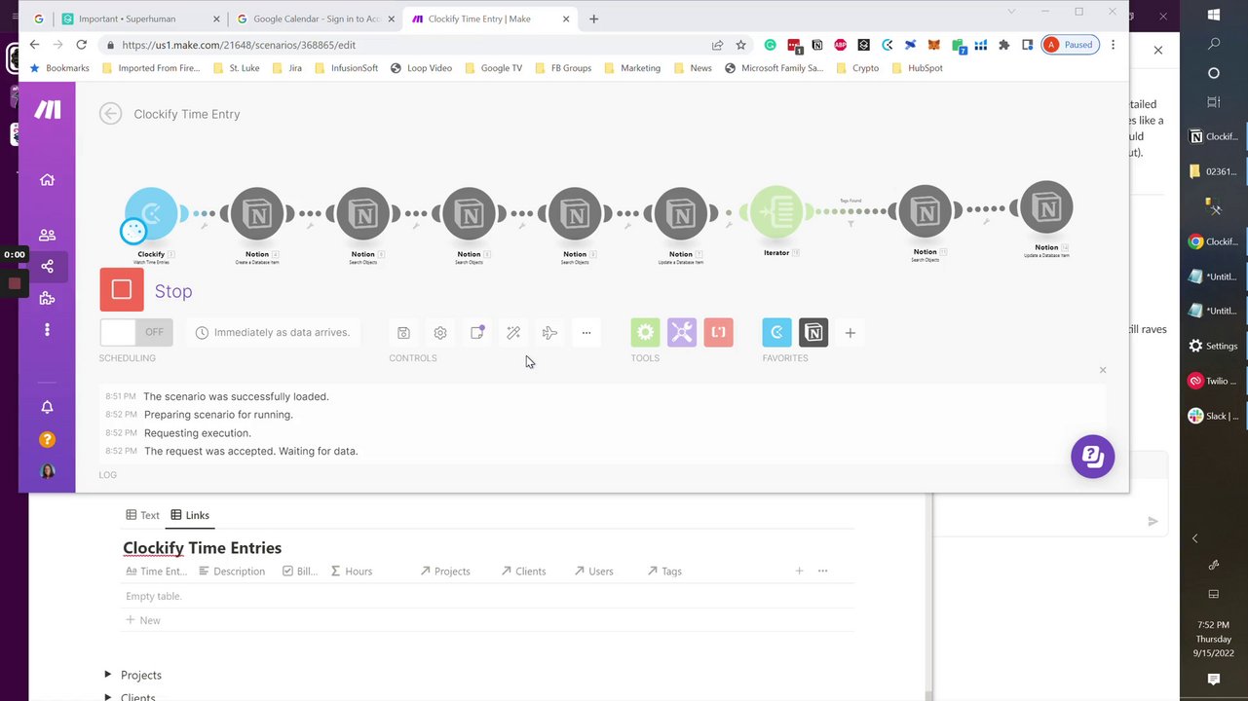Open the orange Help icon

point(47,439)
